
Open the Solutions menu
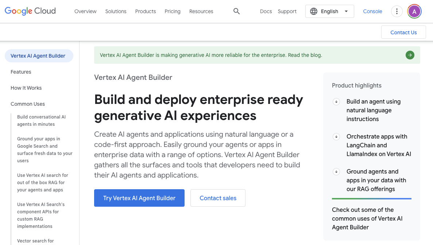(x=116, y=11)
